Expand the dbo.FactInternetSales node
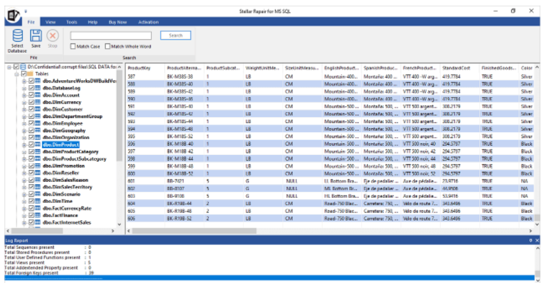546x283 pixels. pos(24,222)
